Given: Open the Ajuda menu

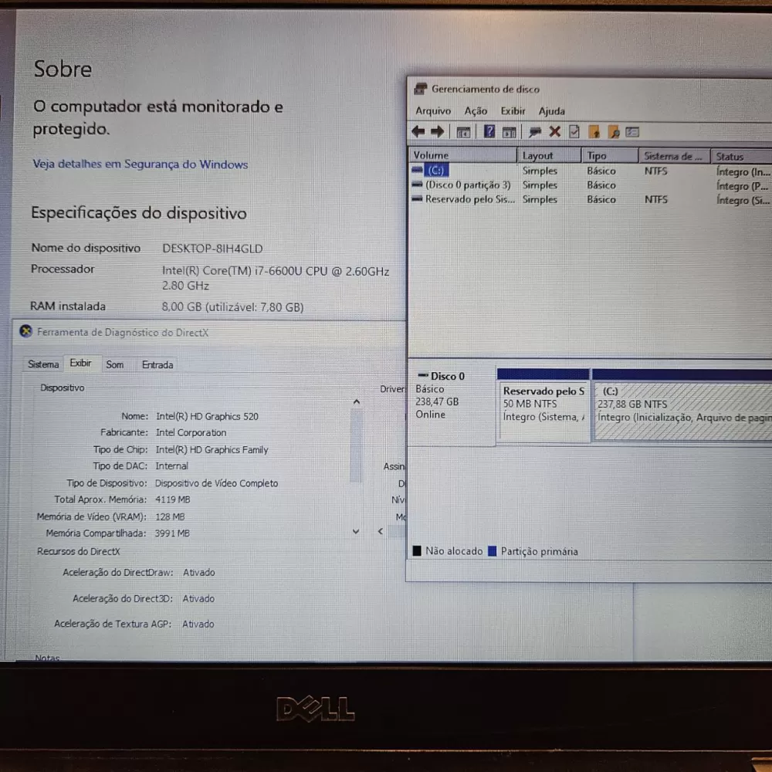Looking at the screenshot, I should coord(551,110).
